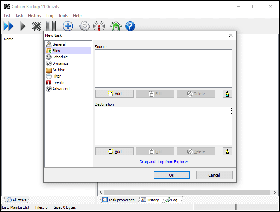Click the Source Edit button
The width and height of the screenshot is (280, 212).
[x=155, y=94]
